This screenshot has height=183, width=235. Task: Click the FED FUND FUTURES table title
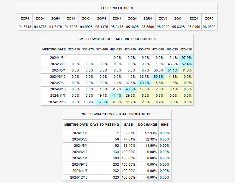pyautogui.click(x=117, y=8)
